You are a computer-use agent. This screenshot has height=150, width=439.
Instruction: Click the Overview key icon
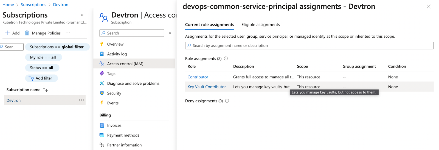[102, 44]
